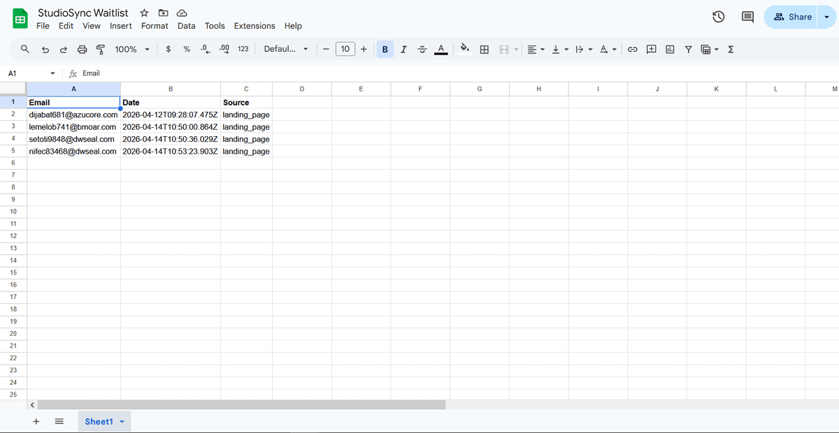Screen dimensions: 839x433
Task: Open the font size dropdown
Action: [345, 49]
